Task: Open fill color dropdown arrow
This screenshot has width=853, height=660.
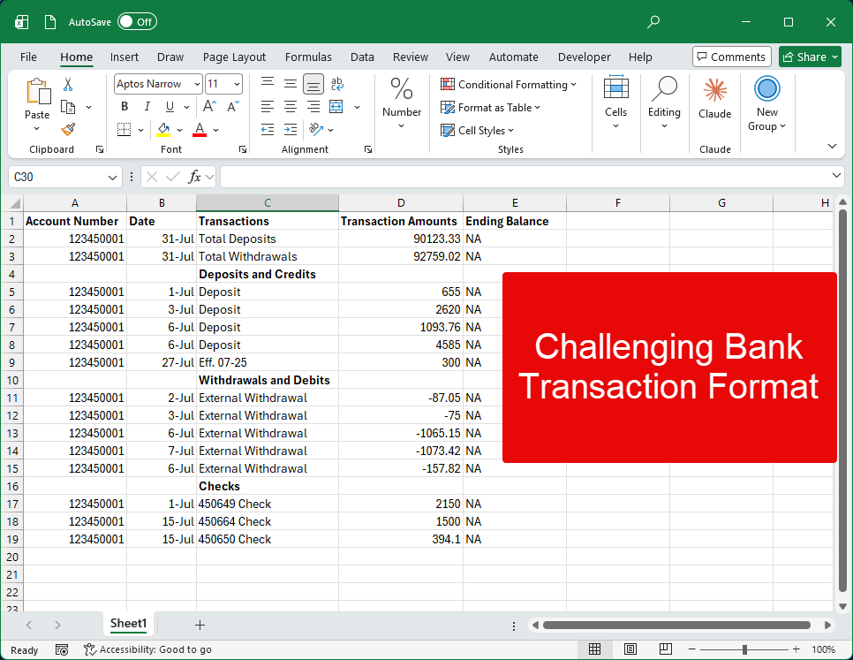Action: point(179,130)
